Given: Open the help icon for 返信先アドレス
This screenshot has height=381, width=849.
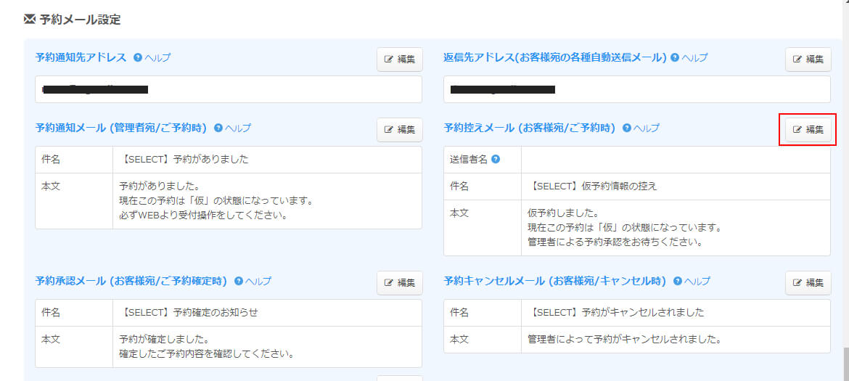Looking at the screenshot, I should coord(675,57).
